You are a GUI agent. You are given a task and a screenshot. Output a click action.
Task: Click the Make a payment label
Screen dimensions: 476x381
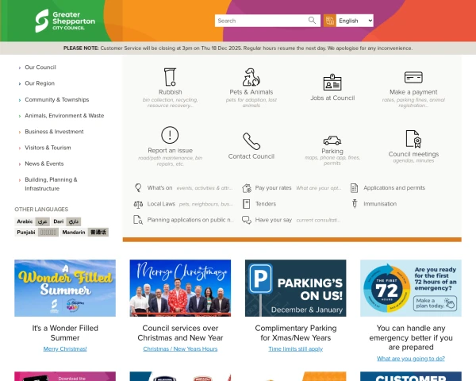click(413, 92)
